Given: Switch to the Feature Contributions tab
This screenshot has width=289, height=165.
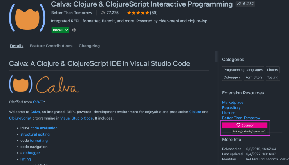Looking at the screenshot, I should pyautogui.click(x=51, y=46).
